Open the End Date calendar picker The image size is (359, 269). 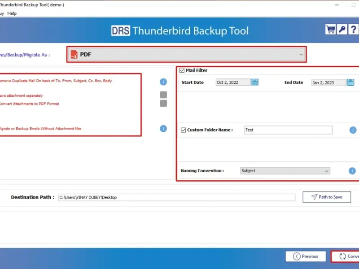(x=350, y=82)
